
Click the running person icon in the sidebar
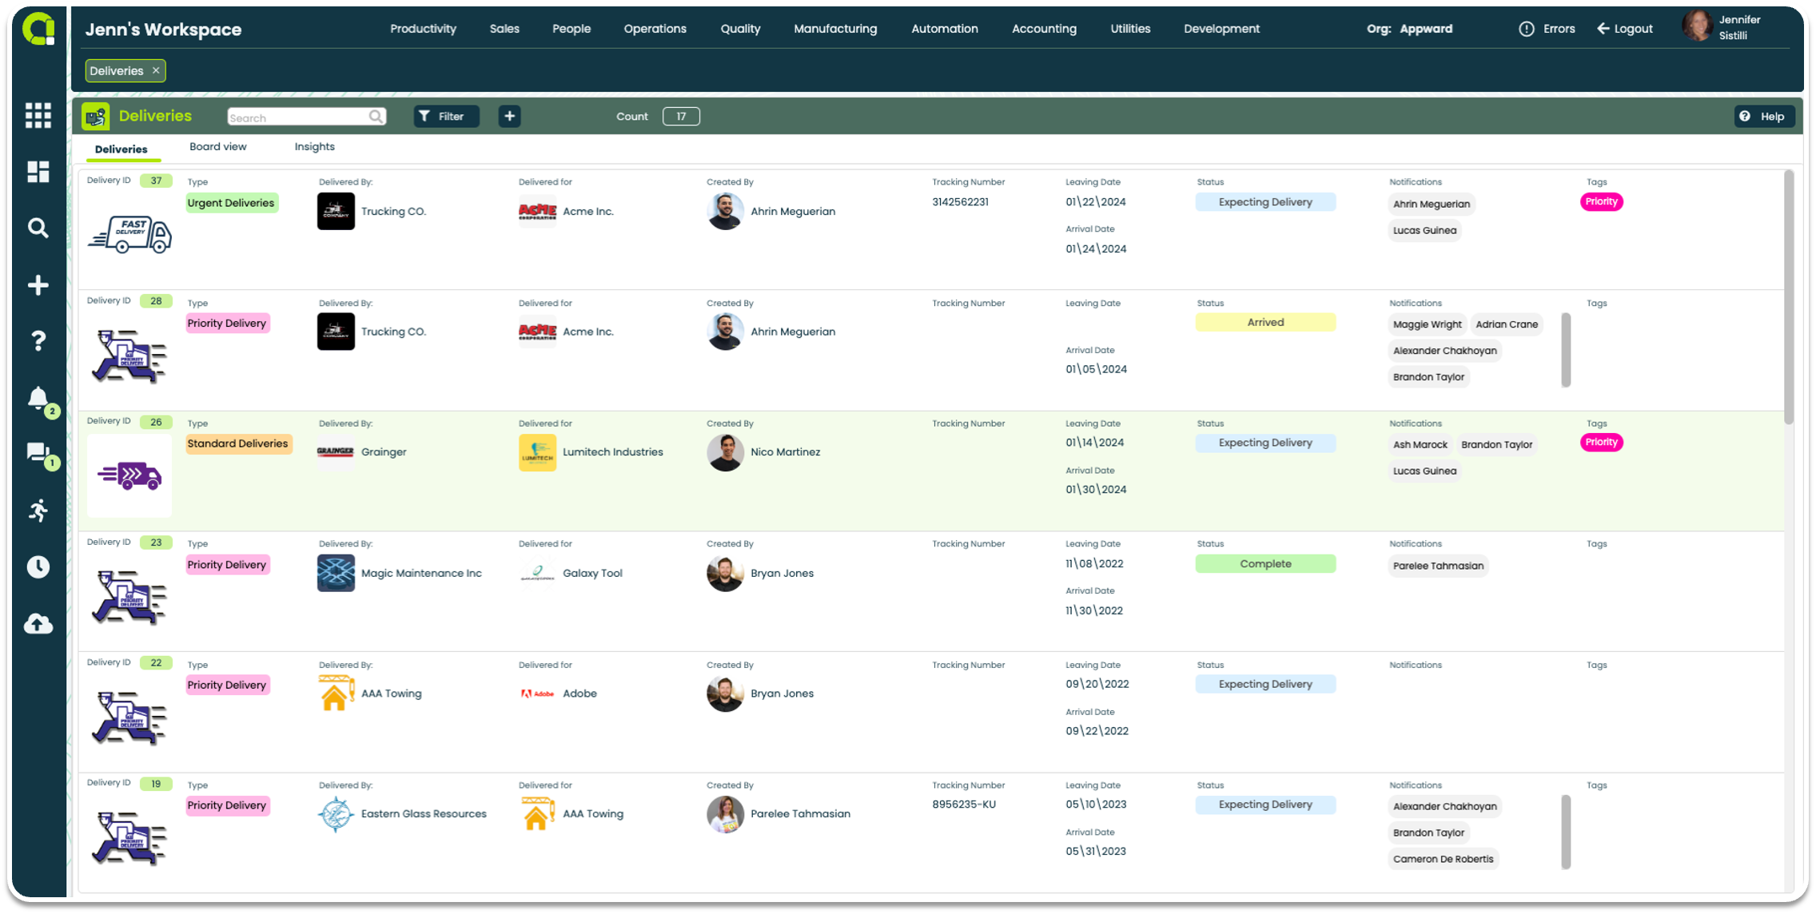38,511
